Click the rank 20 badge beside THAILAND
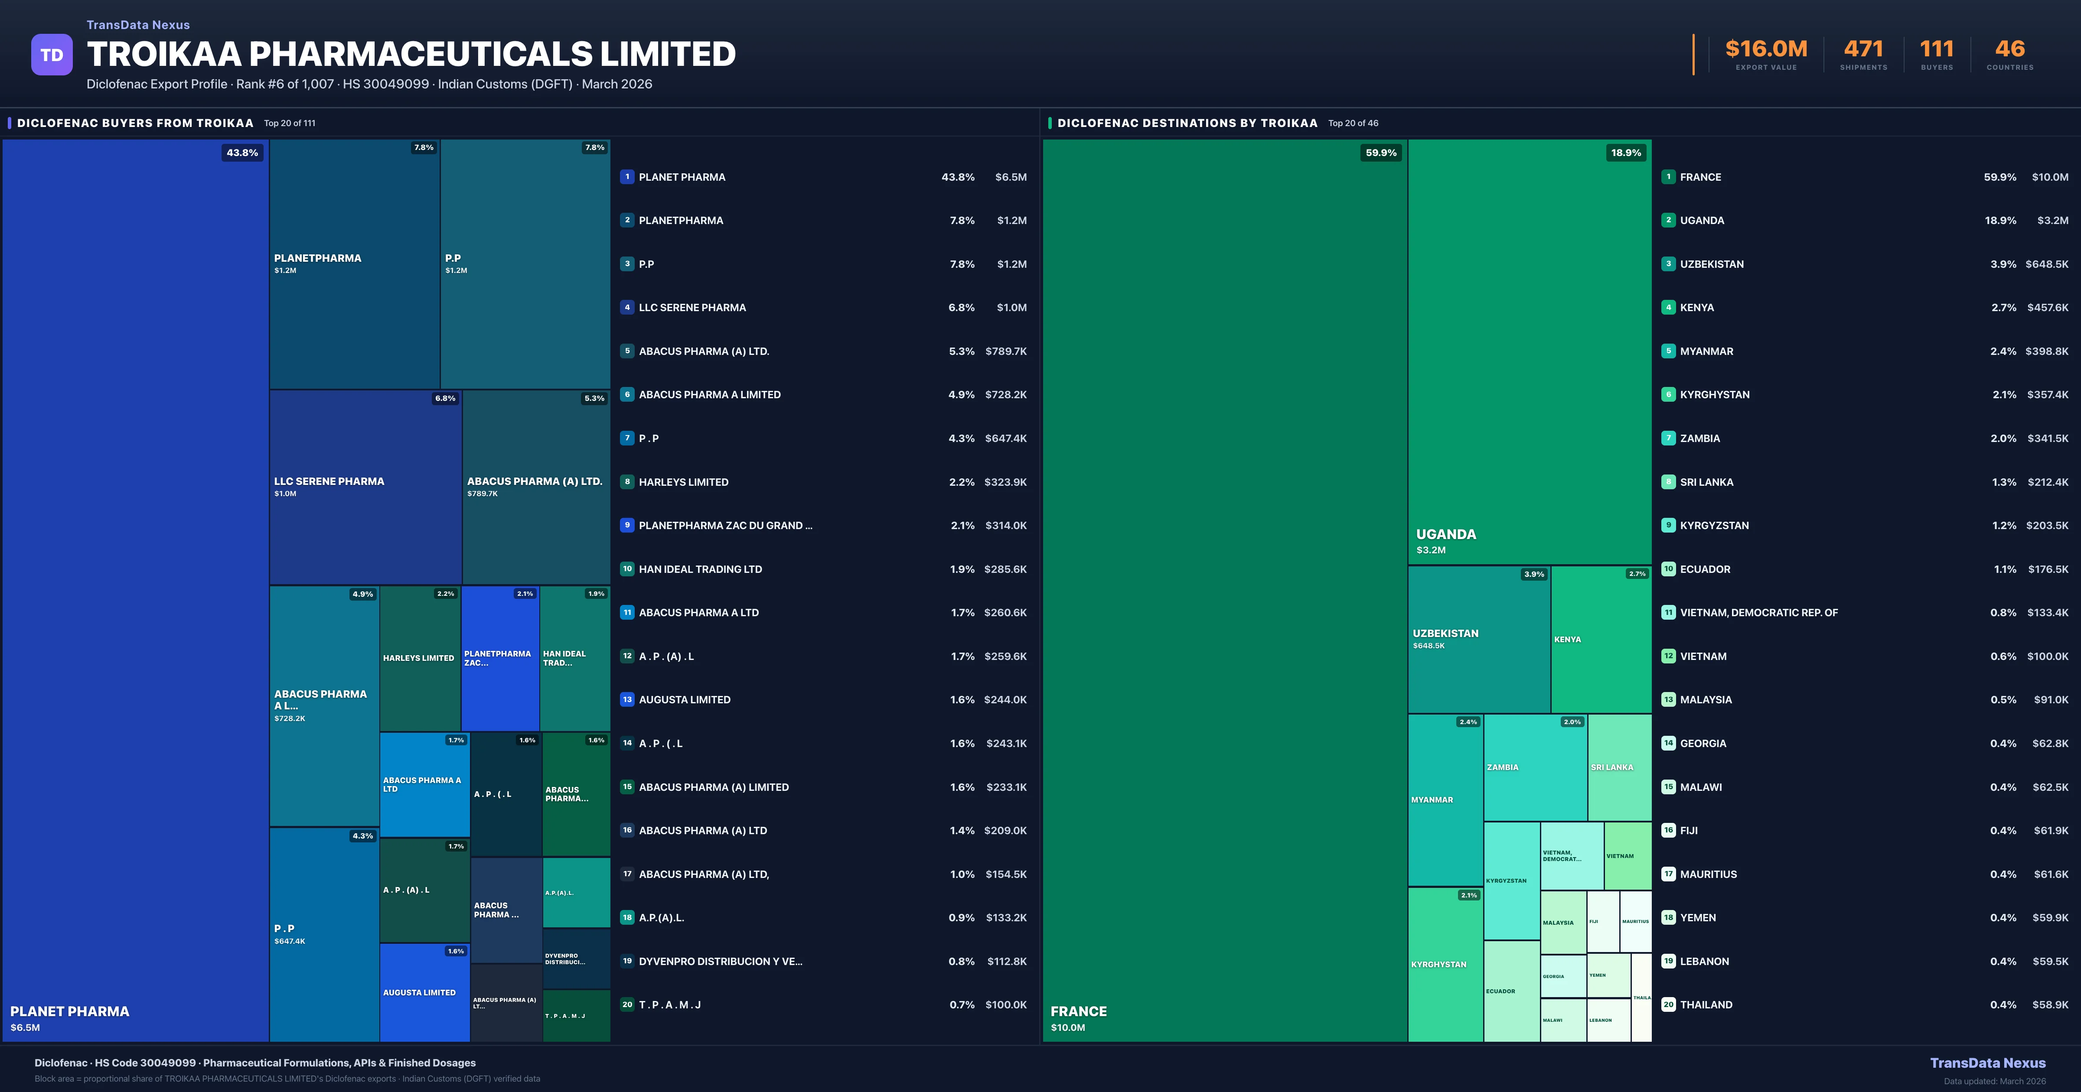The width and height of the screenshot is (2081, 1092). coord(1668,1004)
